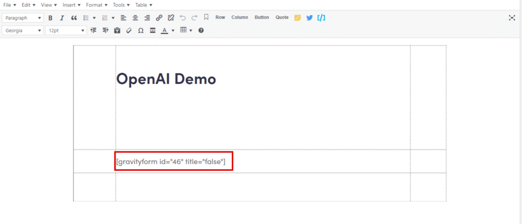Open the Edit menu
The image size is (522, 224).
(28, 5)
